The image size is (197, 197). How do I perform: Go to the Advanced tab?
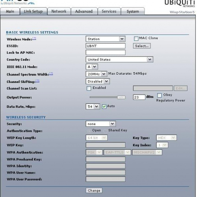[x=84, y=11]
